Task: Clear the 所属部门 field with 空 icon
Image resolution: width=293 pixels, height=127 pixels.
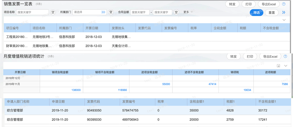Action: tap(111, 12)
